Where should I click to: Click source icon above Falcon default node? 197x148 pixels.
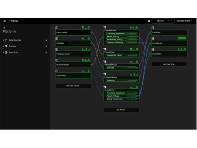(x=57, y=28)
